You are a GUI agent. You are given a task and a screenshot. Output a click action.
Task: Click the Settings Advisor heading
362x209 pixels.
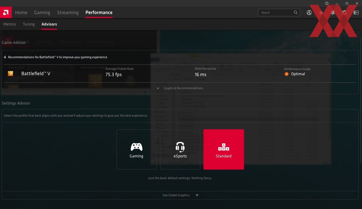16,103
